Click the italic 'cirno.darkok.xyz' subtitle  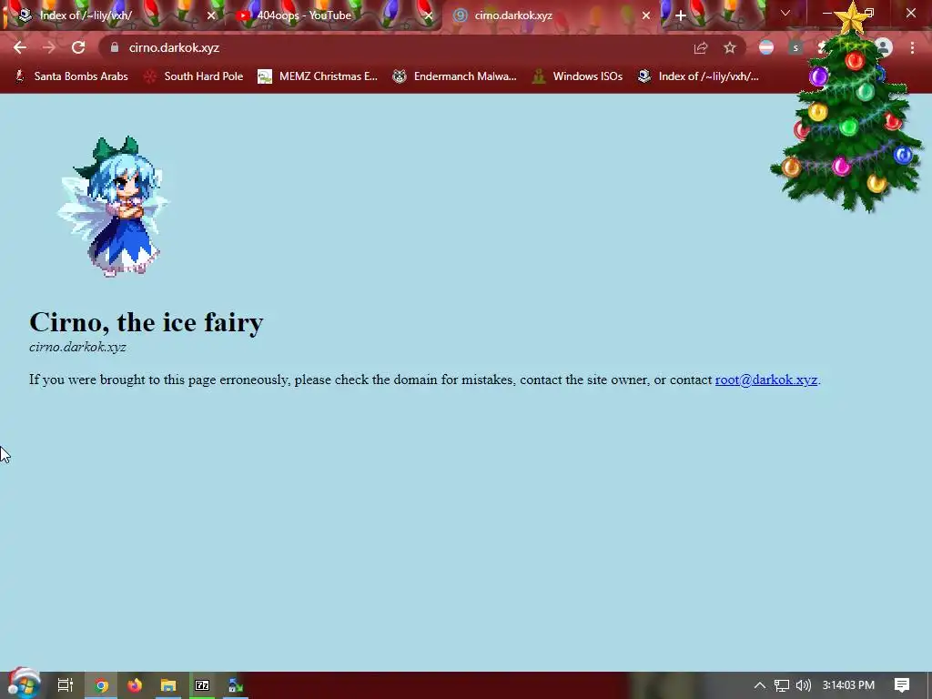pos(77,347)
